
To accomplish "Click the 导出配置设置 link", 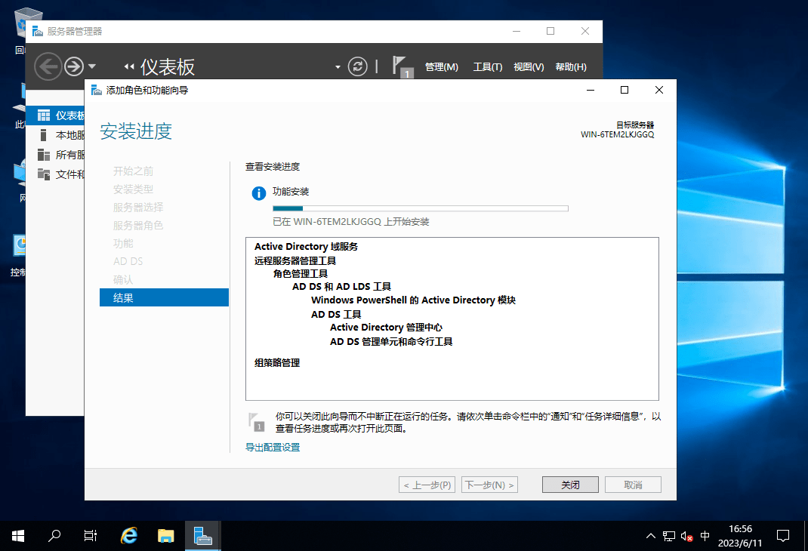I will [273, 448].
